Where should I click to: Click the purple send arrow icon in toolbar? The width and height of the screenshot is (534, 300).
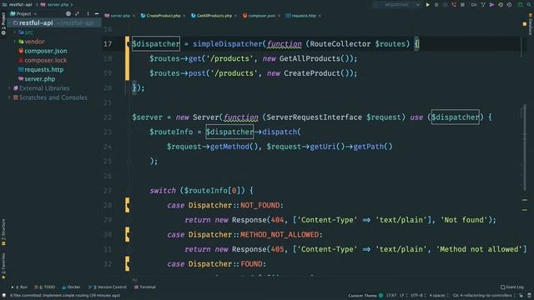(491, 5)
